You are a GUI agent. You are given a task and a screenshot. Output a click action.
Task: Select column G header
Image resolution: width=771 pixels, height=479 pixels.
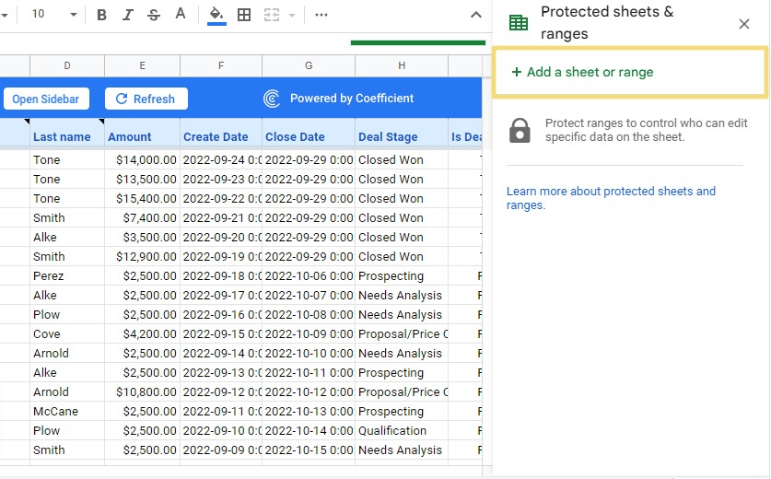[309, 65]
